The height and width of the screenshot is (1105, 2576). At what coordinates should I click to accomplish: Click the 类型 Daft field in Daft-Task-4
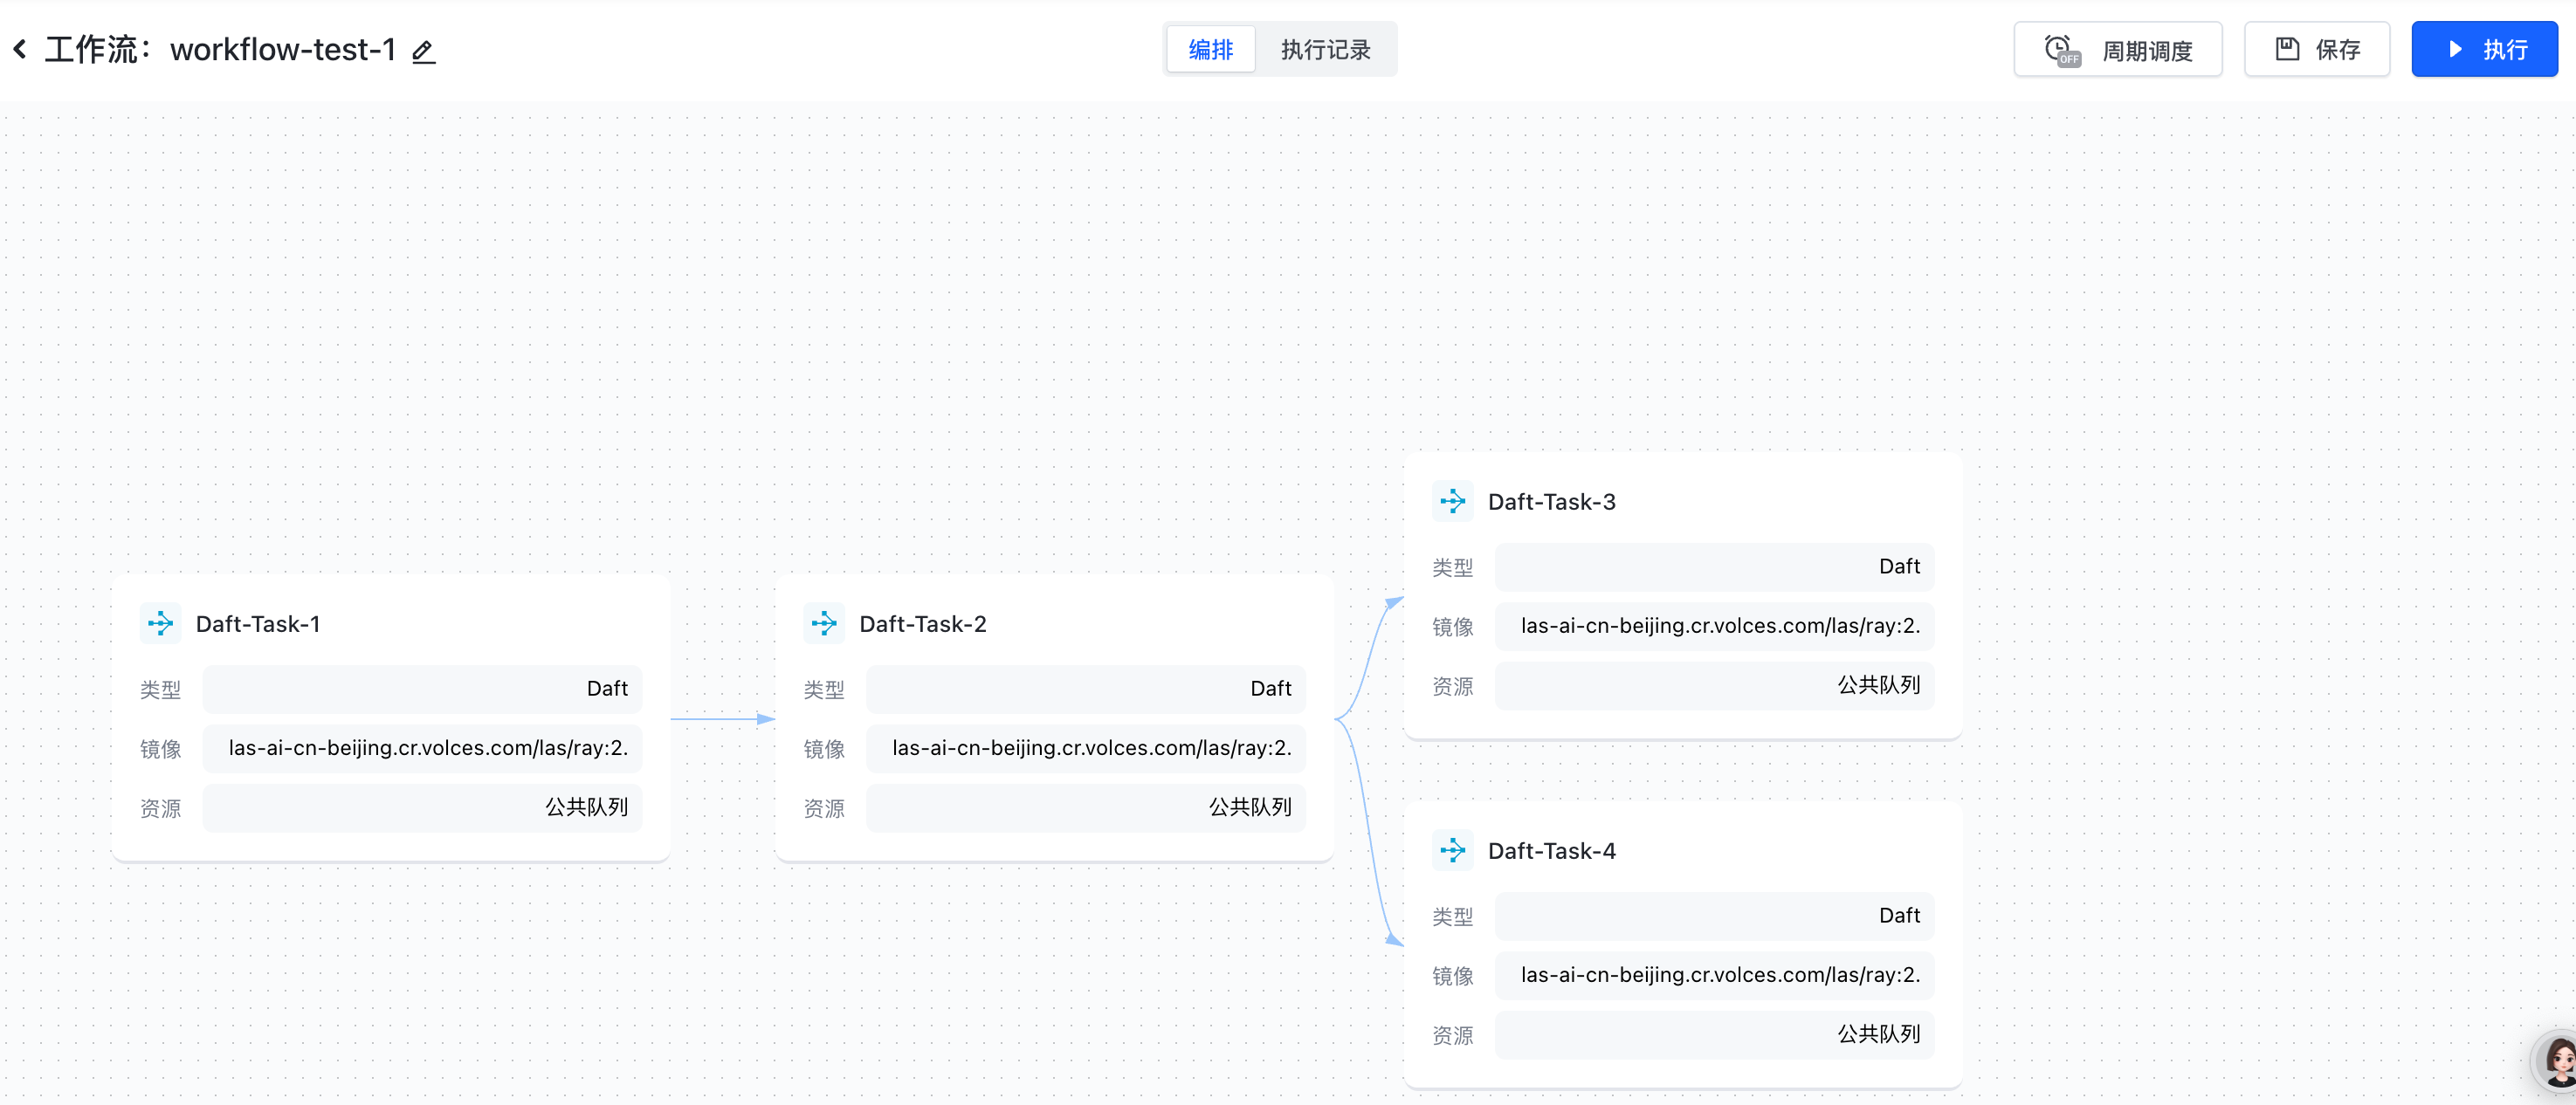click(1713, 915)
